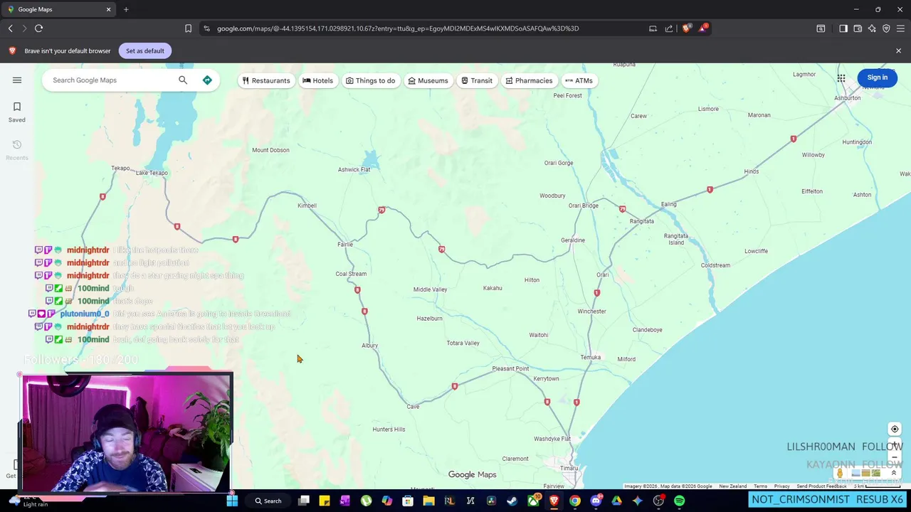Reload the Google Maps page
The height and width of the screenshot is (512, 911).
[38, 28]
